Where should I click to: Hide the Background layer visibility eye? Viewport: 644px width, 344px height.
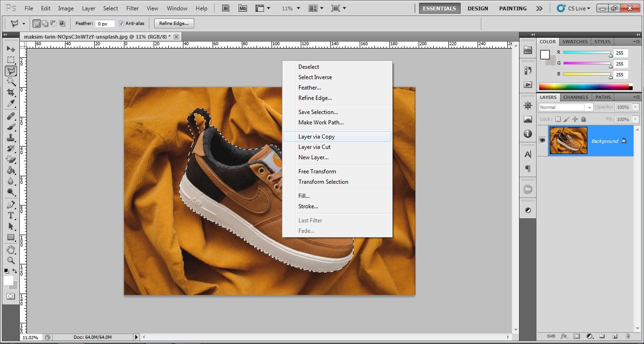(x=543, y=140)
